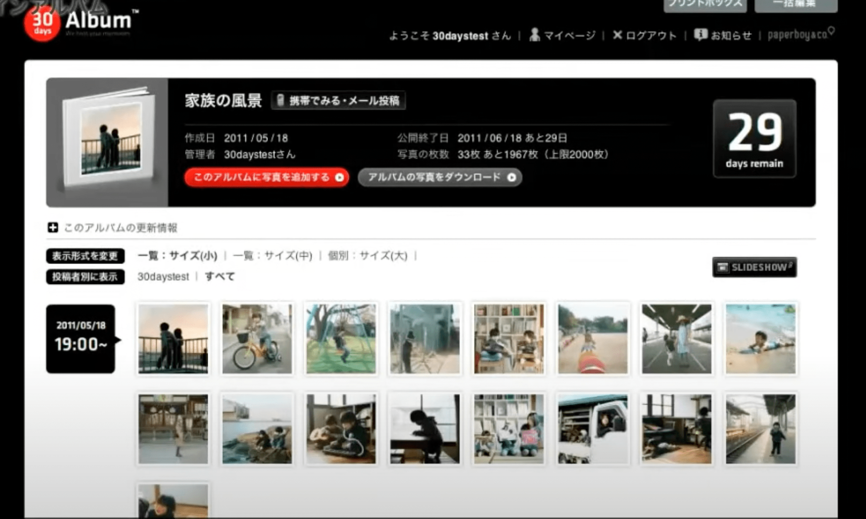Click album title 家族の風景
Screen dimensions: 866x519
click(x=223, y=101)
